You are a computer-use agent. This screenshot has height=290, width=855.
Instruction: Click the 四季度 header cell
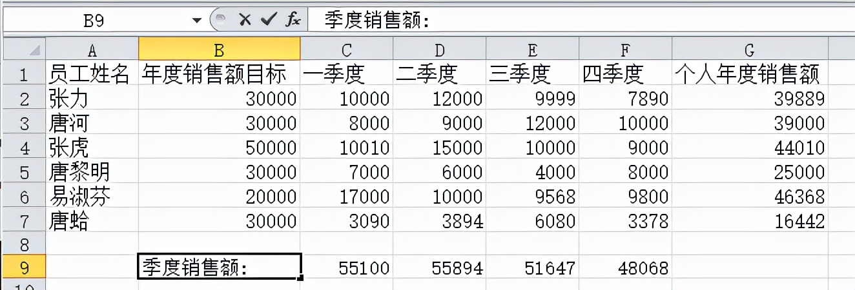(x=625, y=74)
